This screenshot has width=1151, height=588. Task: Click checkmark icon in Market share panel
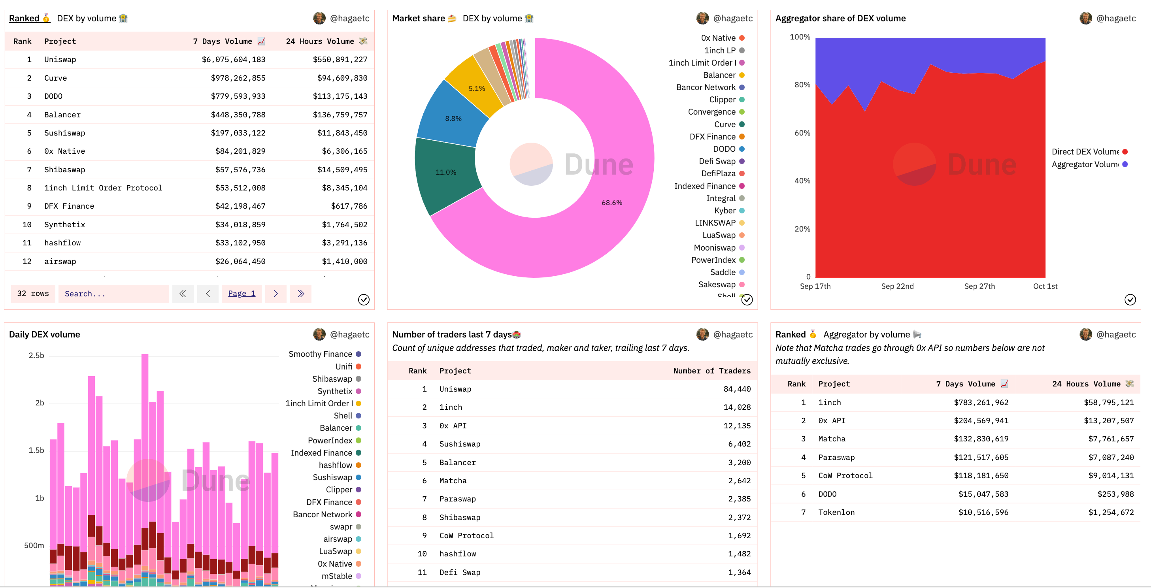point(747,300)
